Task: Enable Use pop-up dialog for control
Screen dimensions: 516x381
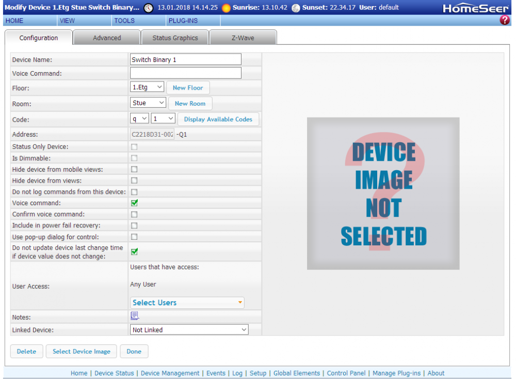Action: 134,237
